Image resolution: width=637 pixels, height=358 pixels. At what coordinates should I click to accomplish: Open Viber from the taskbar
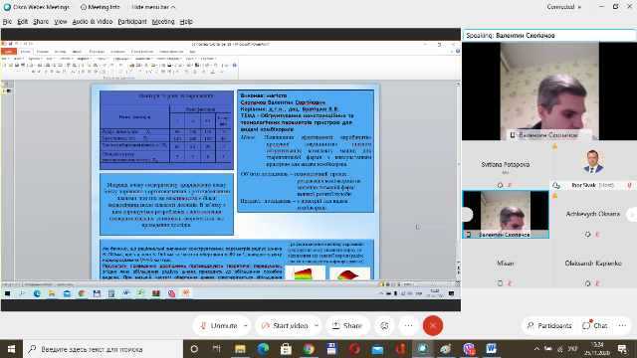469,349
